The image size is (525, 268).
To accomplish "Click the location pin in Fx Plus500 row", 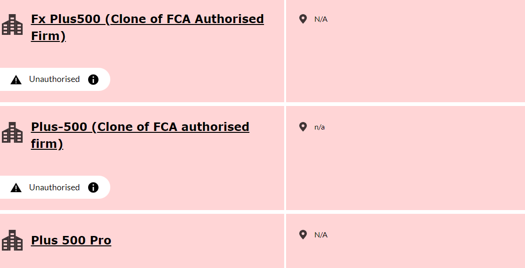I will click(x=303, y=19).
